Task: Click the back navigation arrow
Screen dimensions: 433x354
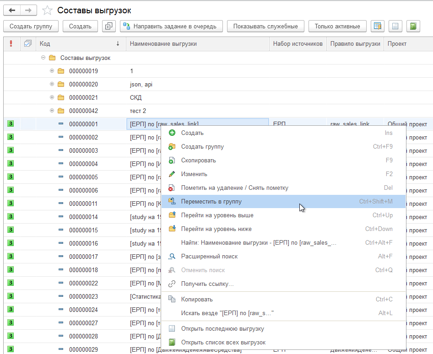Action: pyautogui.click(x=12, y=11)
